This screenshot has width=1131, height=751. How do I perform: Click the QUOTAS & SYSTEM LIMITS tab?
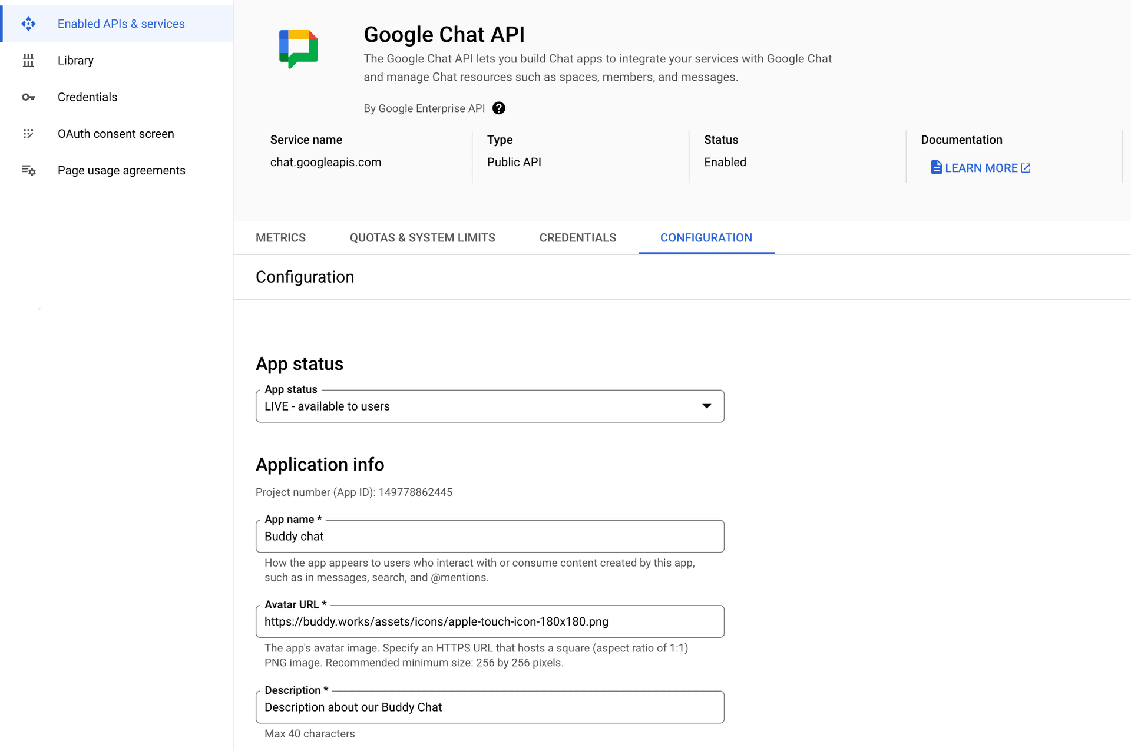(x=422, y=237)
